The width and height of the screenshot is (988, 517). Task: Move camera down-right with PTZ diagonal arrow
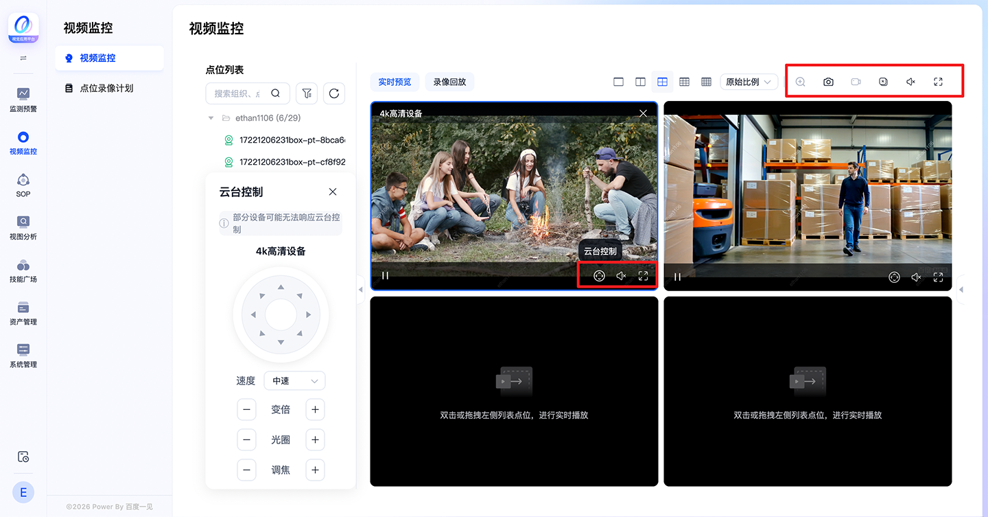[x=300, y=334]
